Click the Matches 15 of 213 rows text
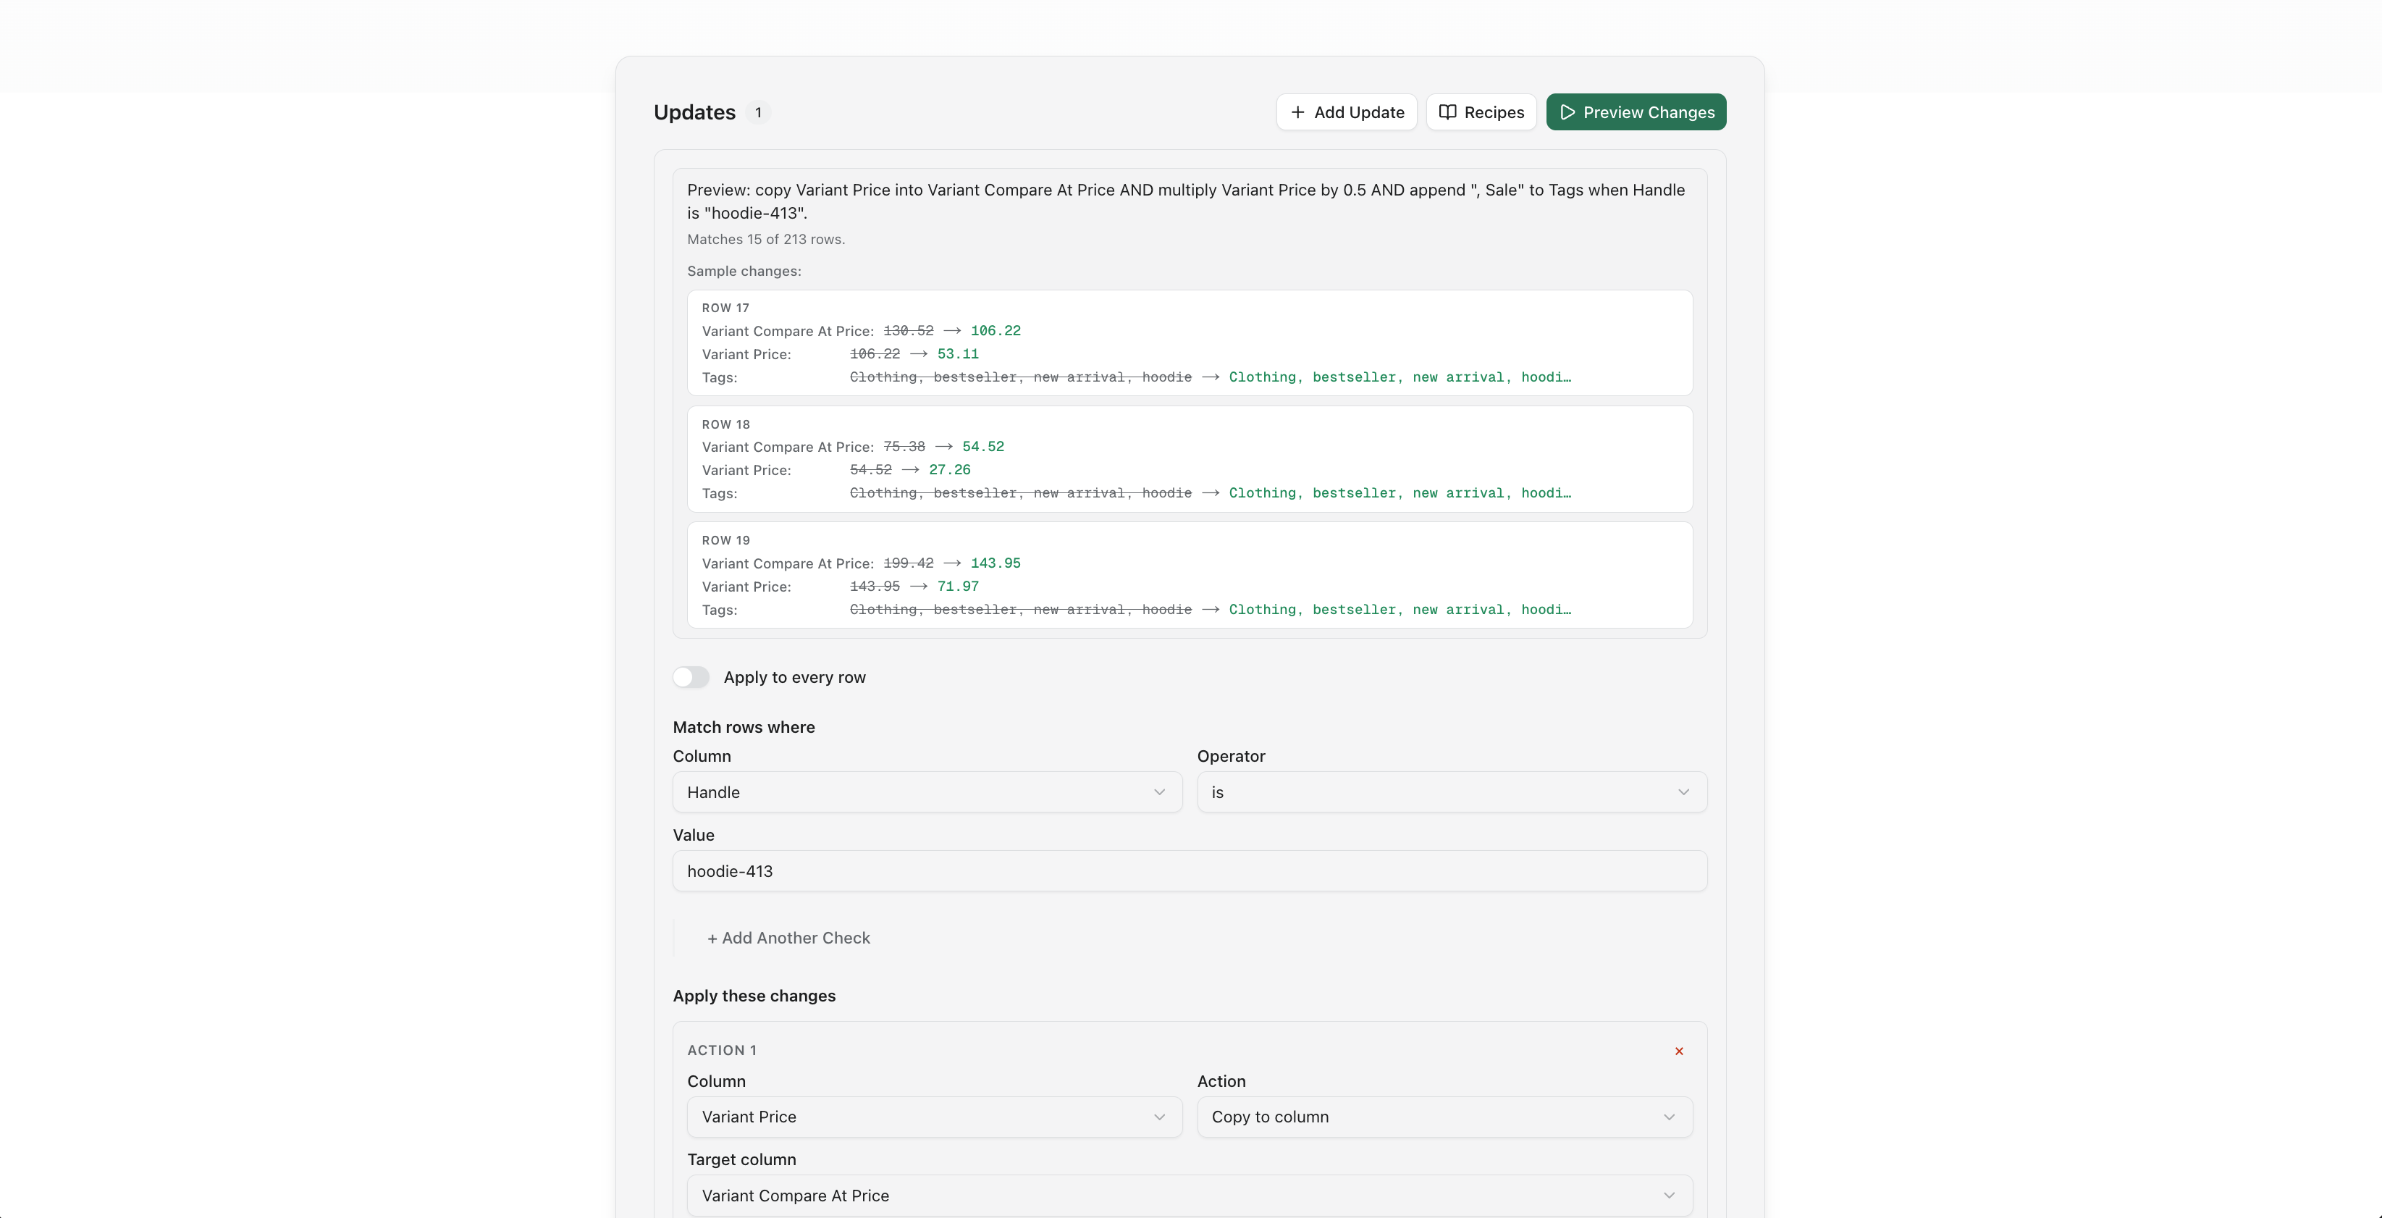Viewport: 2382px width, 1218px height. click(765, 239)
